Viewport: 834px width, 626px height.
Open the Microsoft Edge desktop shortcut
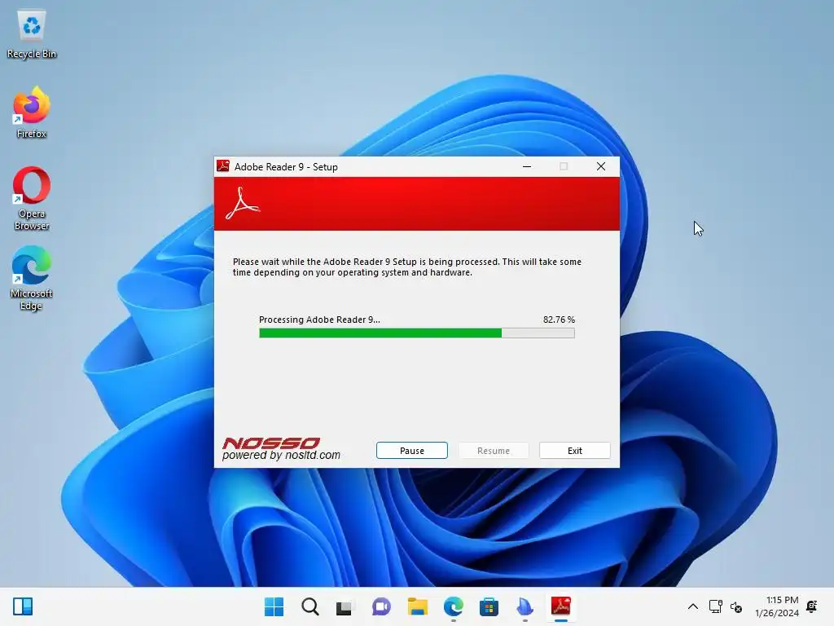pos(32,278)
